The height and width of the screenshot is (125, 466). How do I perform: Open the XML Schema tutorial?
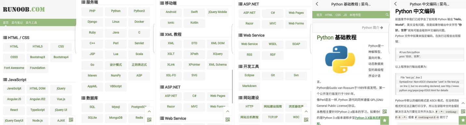click(218, 65)
